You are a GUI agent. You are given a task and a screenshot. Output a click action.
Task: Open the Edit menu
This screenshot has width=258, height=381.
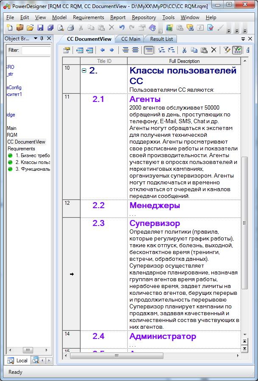point(25,17)
